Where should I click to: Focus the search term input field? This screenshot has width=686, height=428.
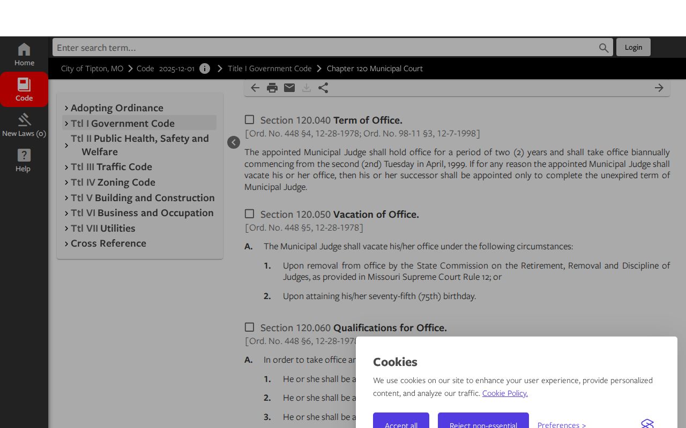pyautogui.click(x=325, y=48)
